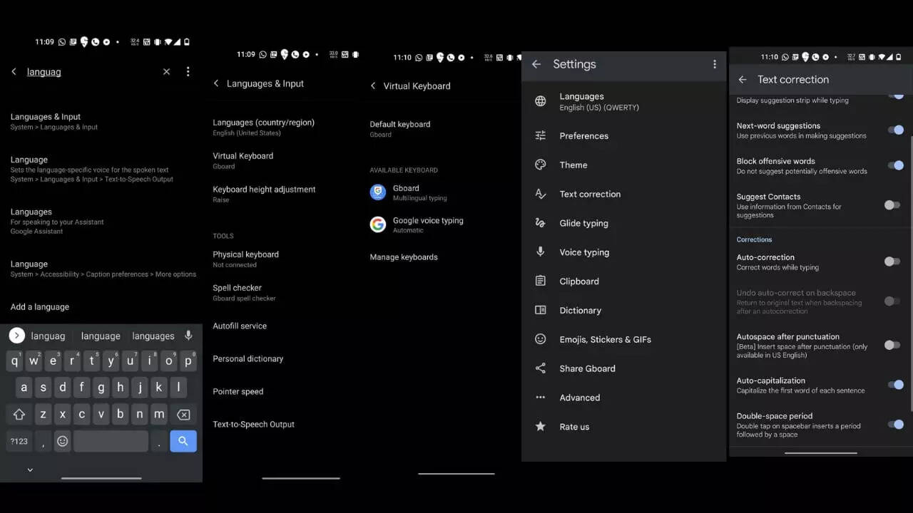The height and width of the screenshot is (513, 913).
Task: Tap Google voice typing G icon
Action: pos(378,224)
